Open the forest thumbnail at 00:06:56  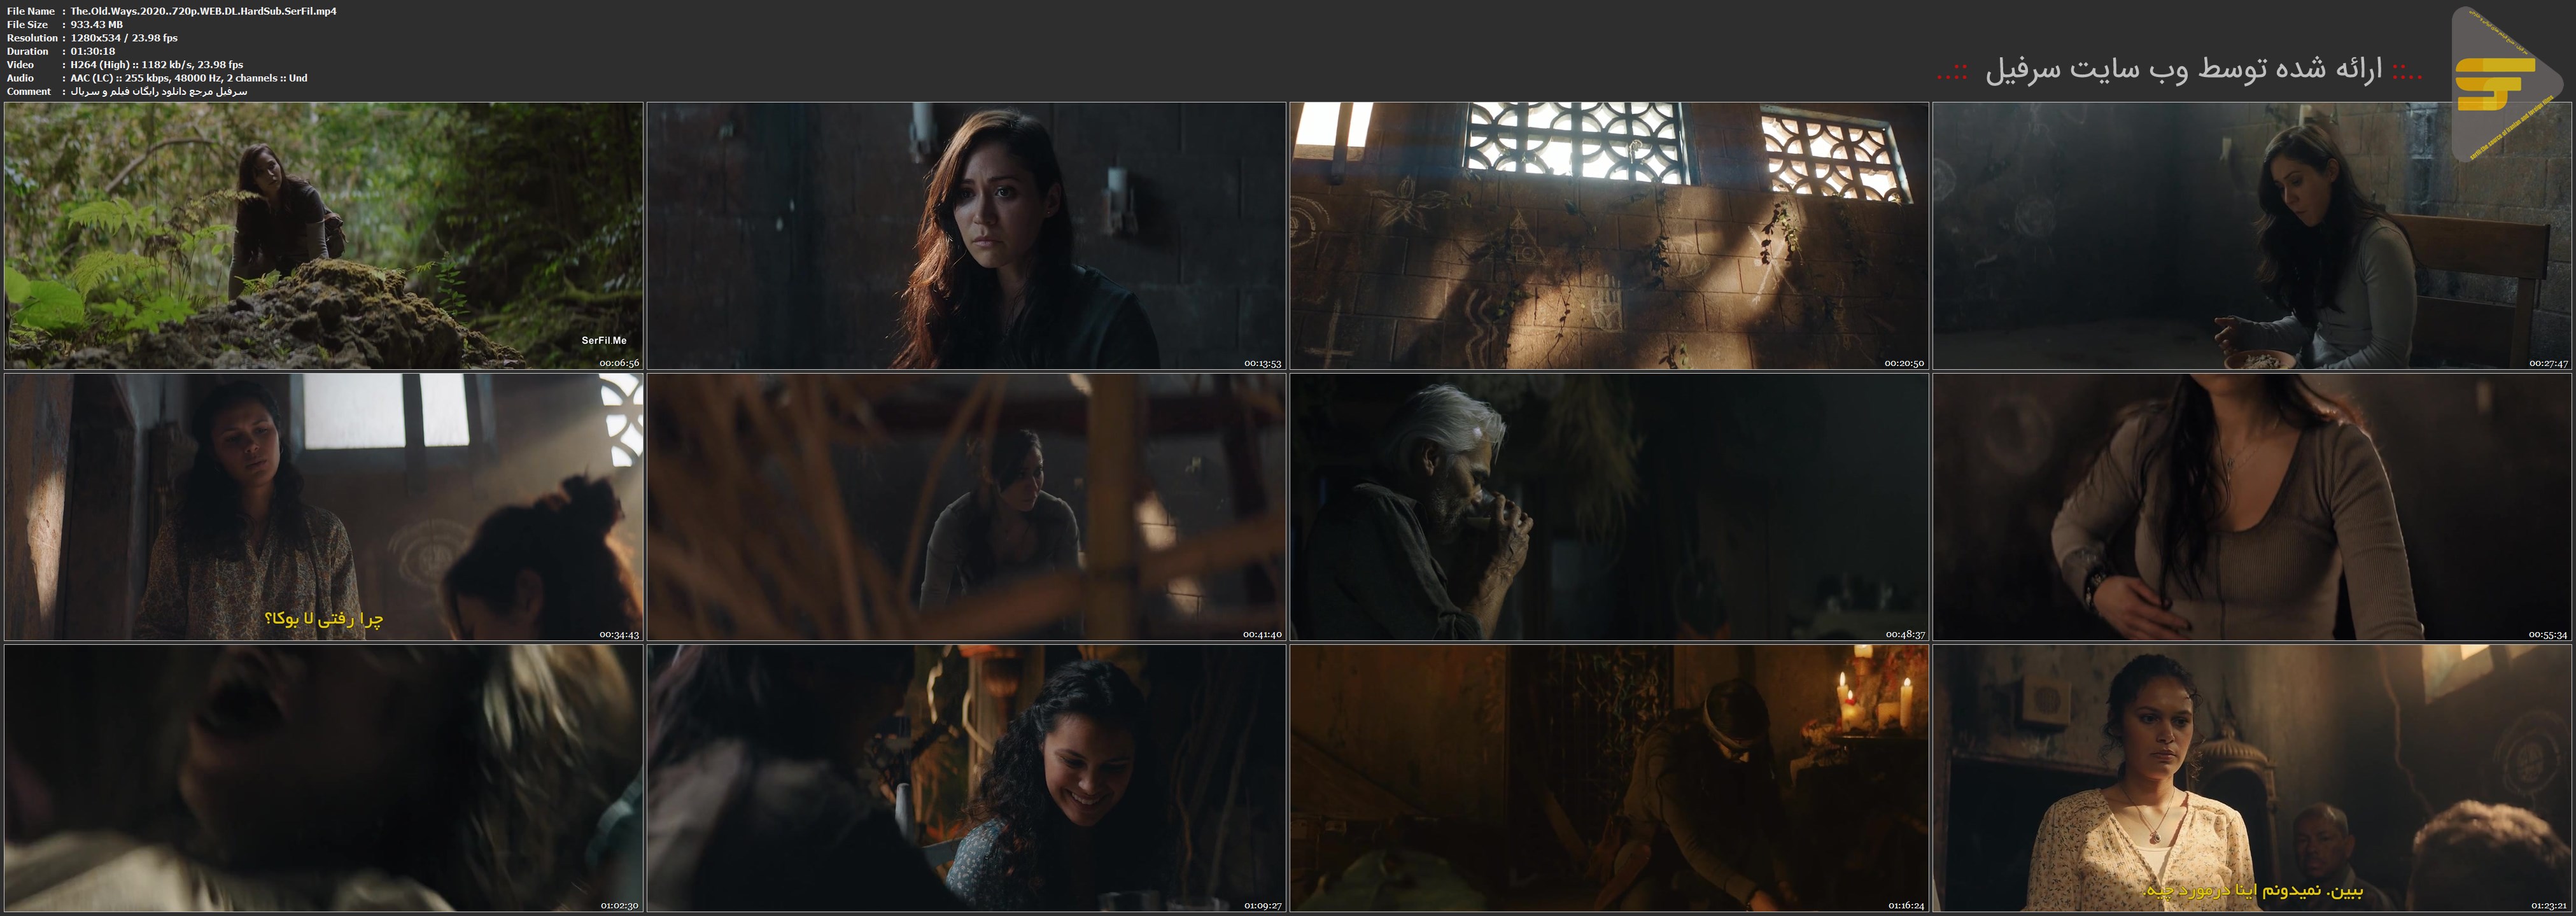coord(323,236)
